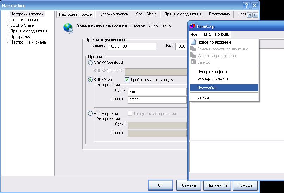Uncheck SOCKS v5 authorization required checkbox
The image size is (284, 193).
127,80
